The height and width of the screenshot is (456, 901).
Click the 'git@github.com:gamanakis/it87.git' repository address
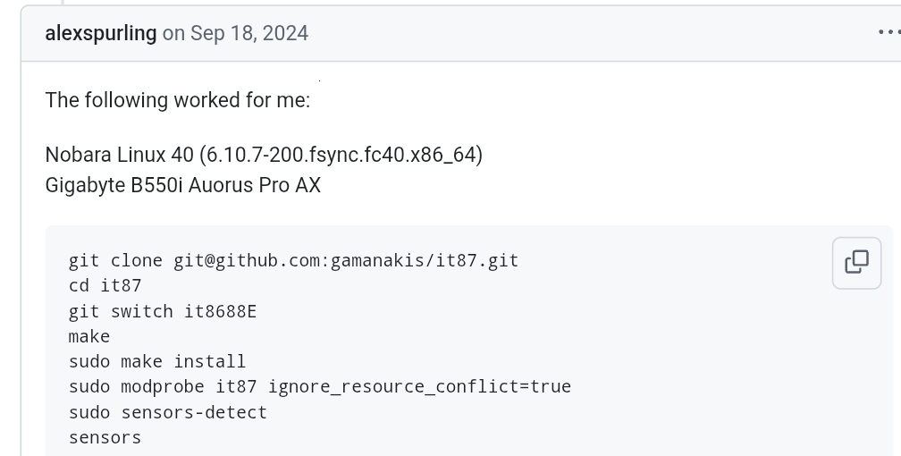346,260
